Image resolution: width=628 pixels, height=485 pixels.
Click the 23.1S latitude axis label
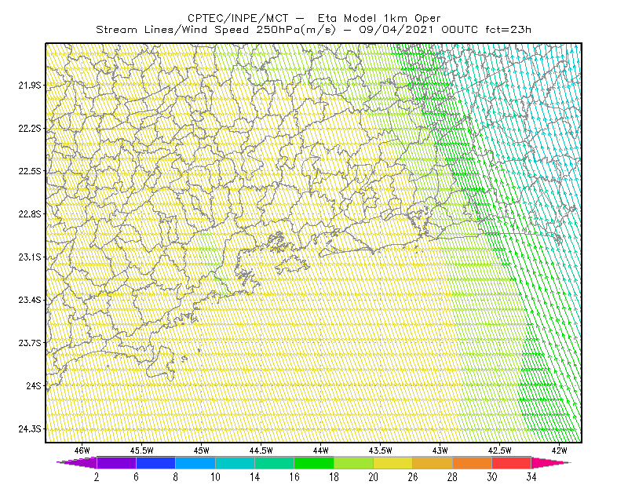[x=30, y=257]
